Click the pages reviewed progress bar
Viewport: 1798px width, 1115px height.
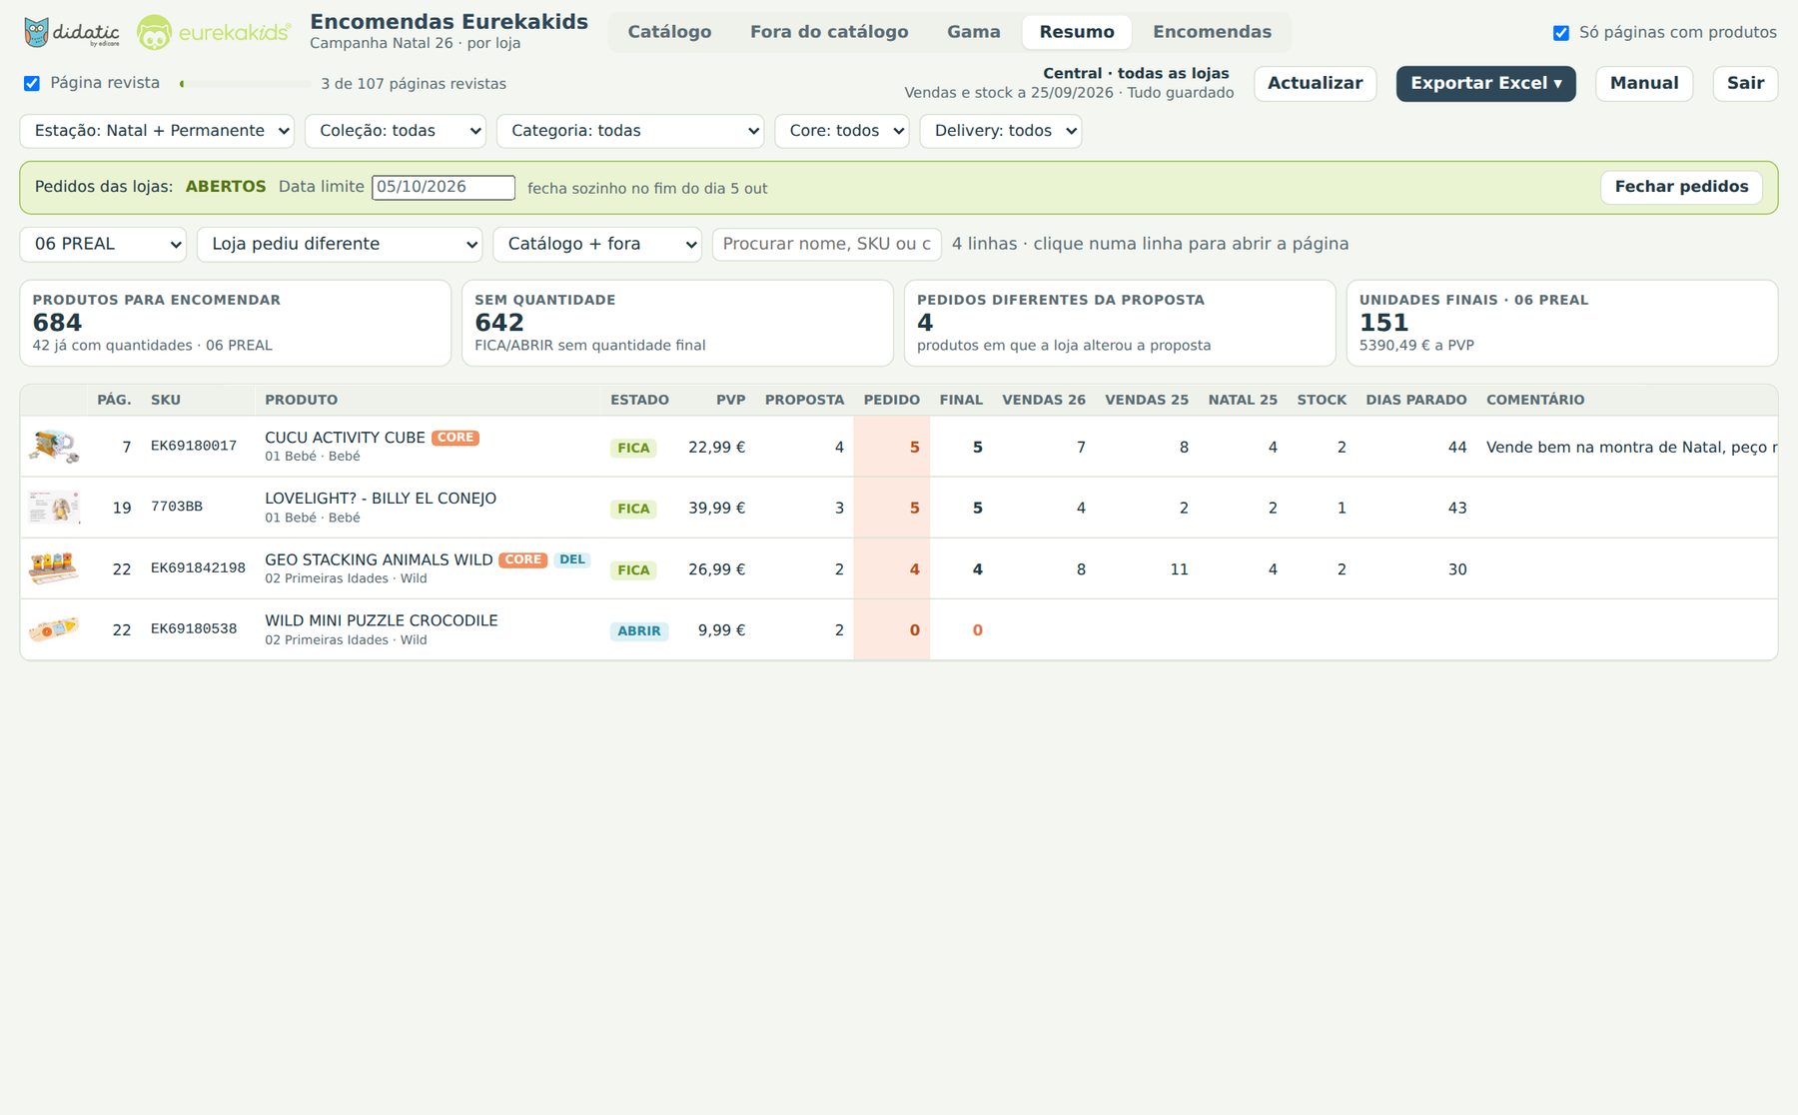tap(245, 84)
